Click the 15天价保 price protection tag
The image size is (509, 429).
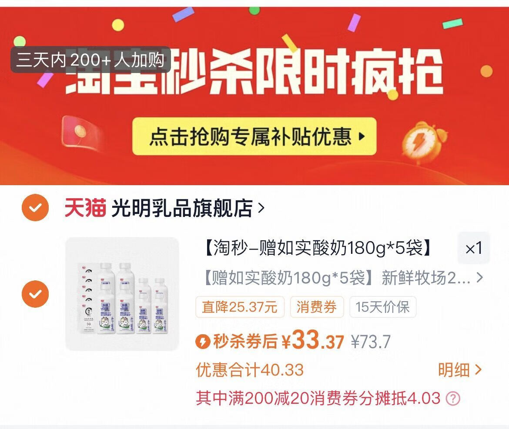383,307
